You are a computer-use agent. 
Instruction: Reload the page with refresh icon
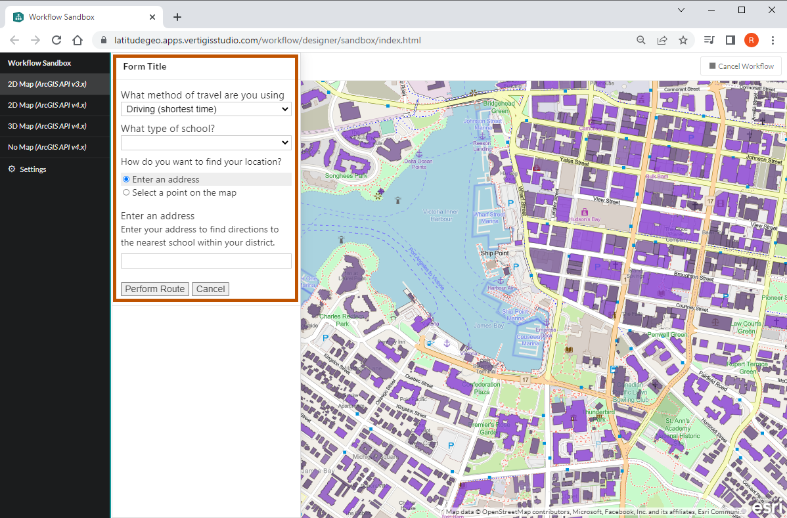pyautogui.click(x=56, y=40)
